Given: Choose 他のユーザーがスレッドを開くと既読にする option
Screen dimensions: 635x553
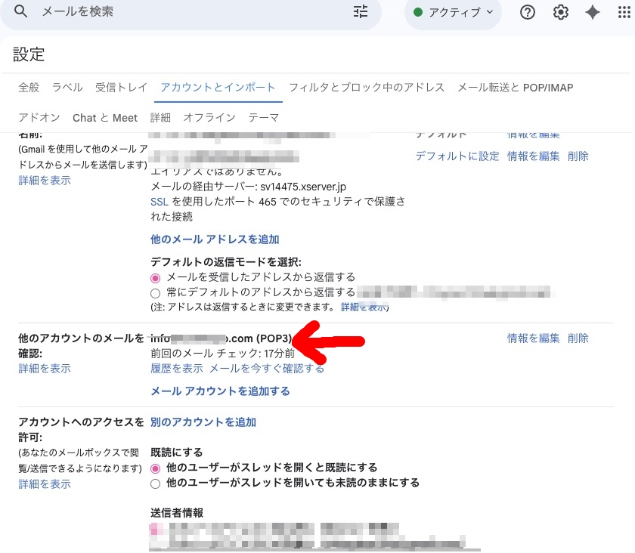Looking at the screenshot, I should pyautogui.click(x=156, y=468).
